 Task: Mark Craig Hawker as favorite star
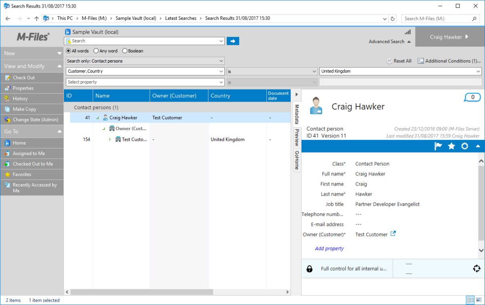(x=451, y=146)
